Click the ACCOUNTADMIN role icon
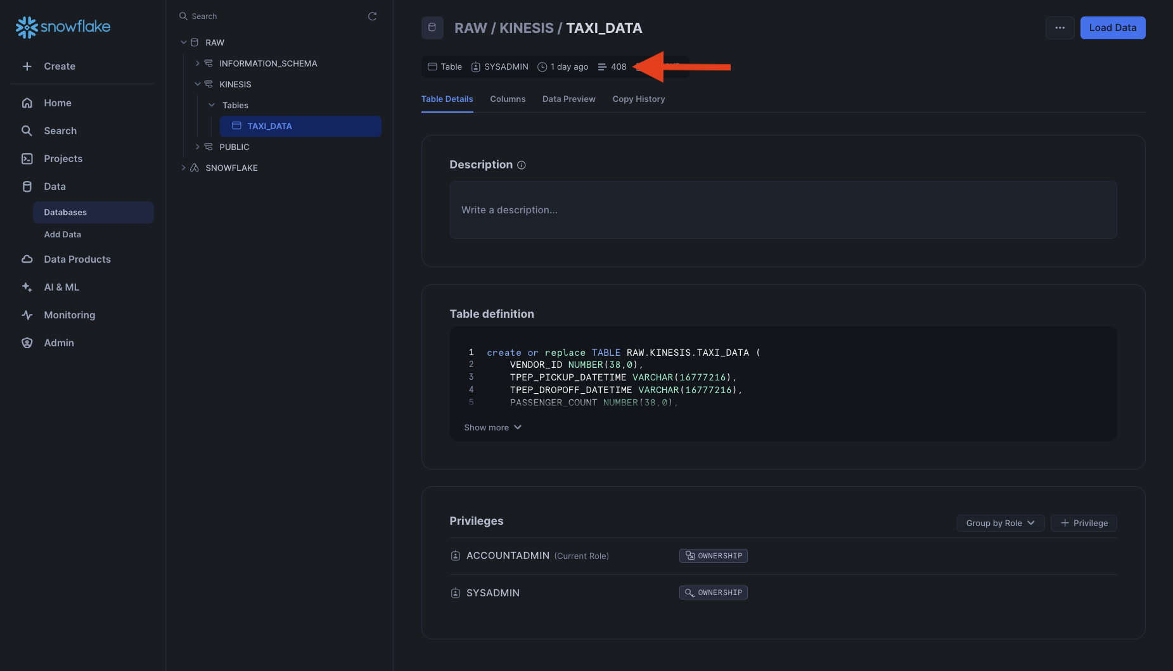The image size is (1173, 671). point(455,556)
